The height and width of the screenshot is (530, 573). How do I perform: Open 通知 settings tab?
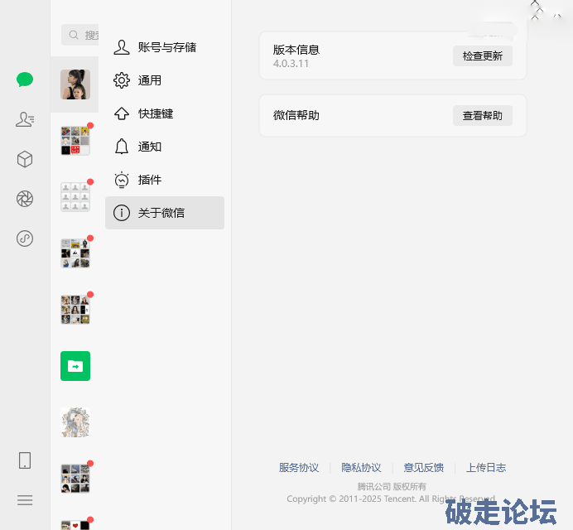(165, 147)
